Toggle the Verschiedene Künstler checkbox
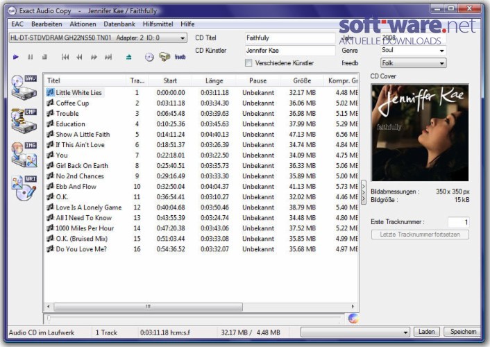 [x=248, y=63]
